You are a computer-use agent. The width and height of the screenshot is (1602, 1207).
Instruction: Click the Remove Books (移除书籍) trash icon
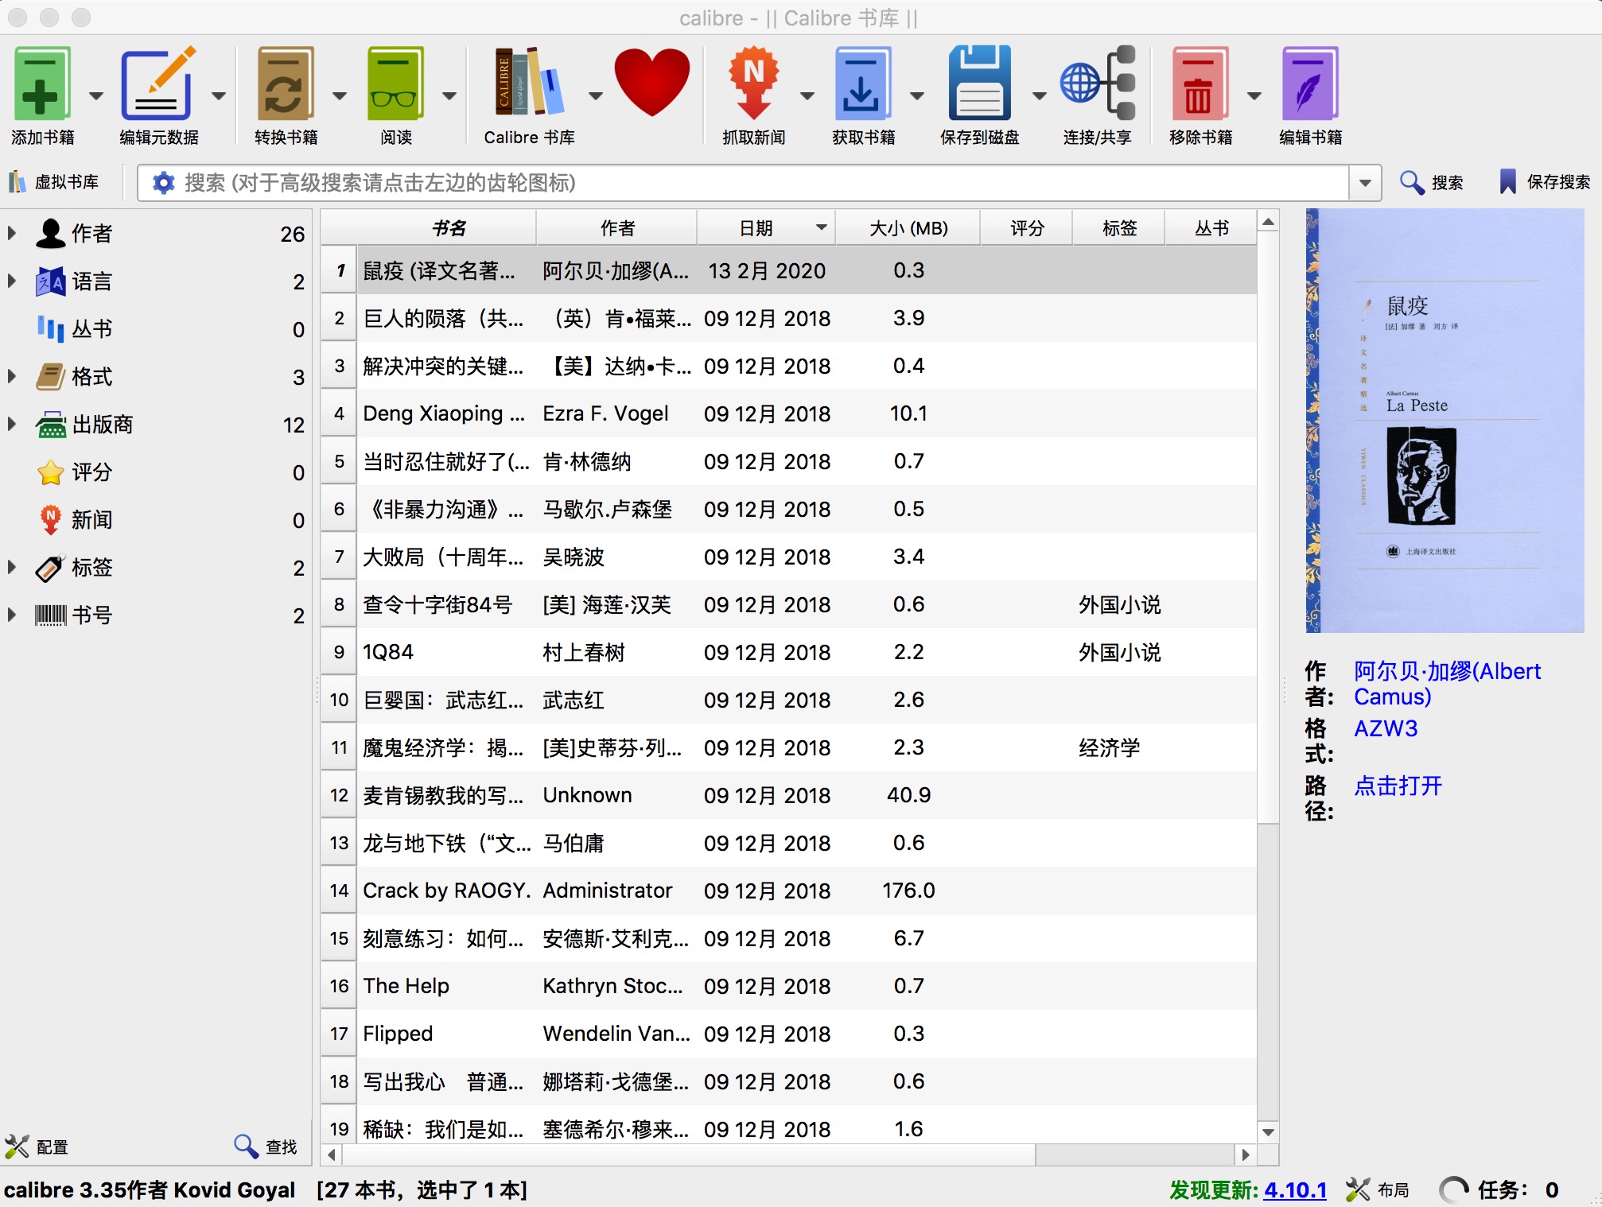tap(1200, 84)
